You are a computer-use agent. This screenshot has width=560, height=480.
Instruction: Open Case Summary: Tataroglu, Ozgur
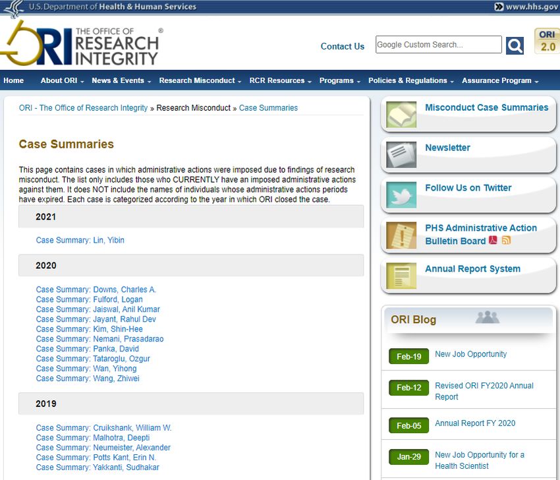(x=93, y=359)
